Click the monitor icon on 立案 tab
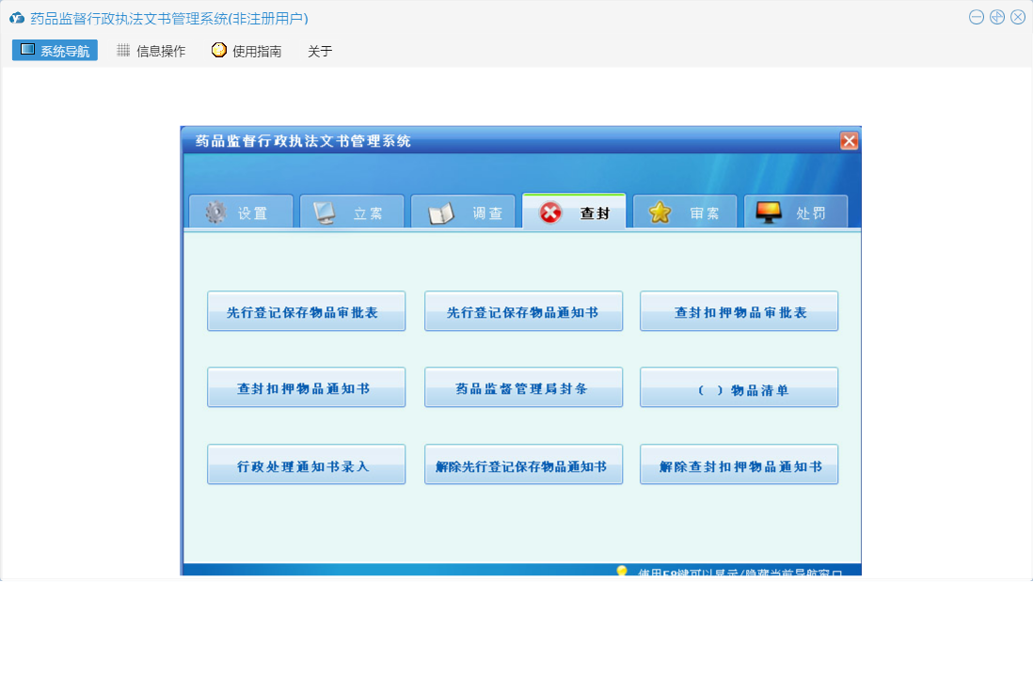Screen dimensions: 1033x676 click(x=325, y=212)
